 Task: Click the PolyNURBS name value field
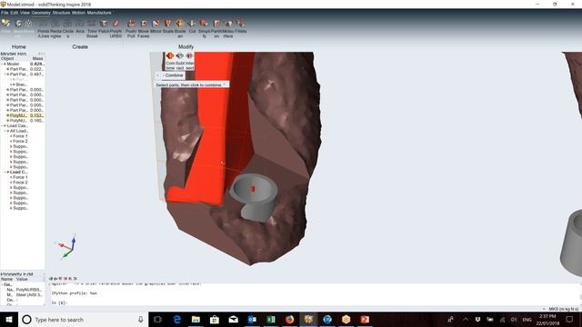point(29,290)
